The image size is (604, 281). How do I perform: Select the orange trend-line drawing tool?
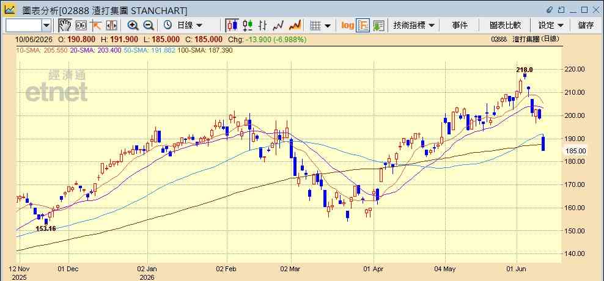95,26
